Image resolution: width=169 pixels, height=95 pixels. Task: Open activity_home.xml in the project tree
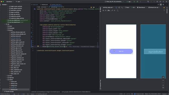[x=16, y=36]
